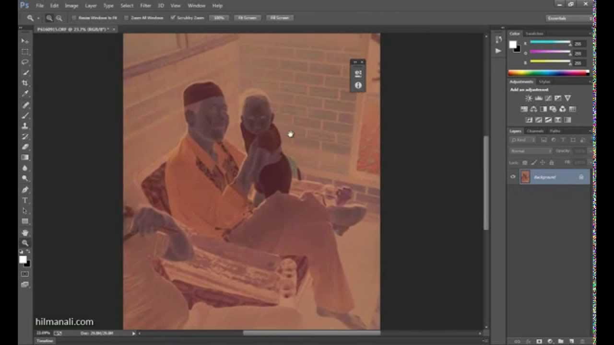Click foreground color swatch in Color panel
The image size is (614, 345).
click(x=513, y=45)
